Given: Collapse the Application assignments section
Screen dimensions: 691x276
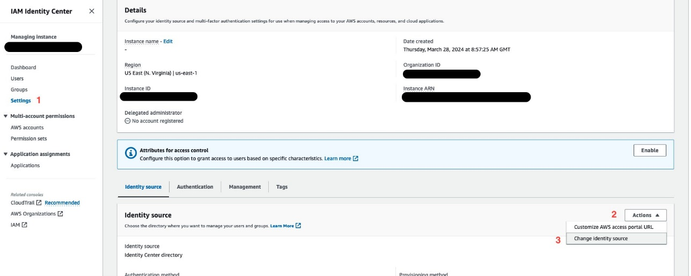Looking at the screenshot, I should [5, 154].
